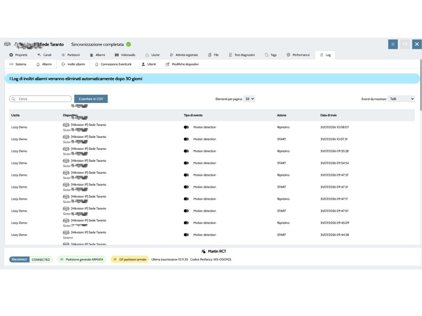The width and height of the screenshot is (422, 316).
Task: Click the motion icon in the 09:54:54 row
Action: pyautogui.click(x=186, y=163)
